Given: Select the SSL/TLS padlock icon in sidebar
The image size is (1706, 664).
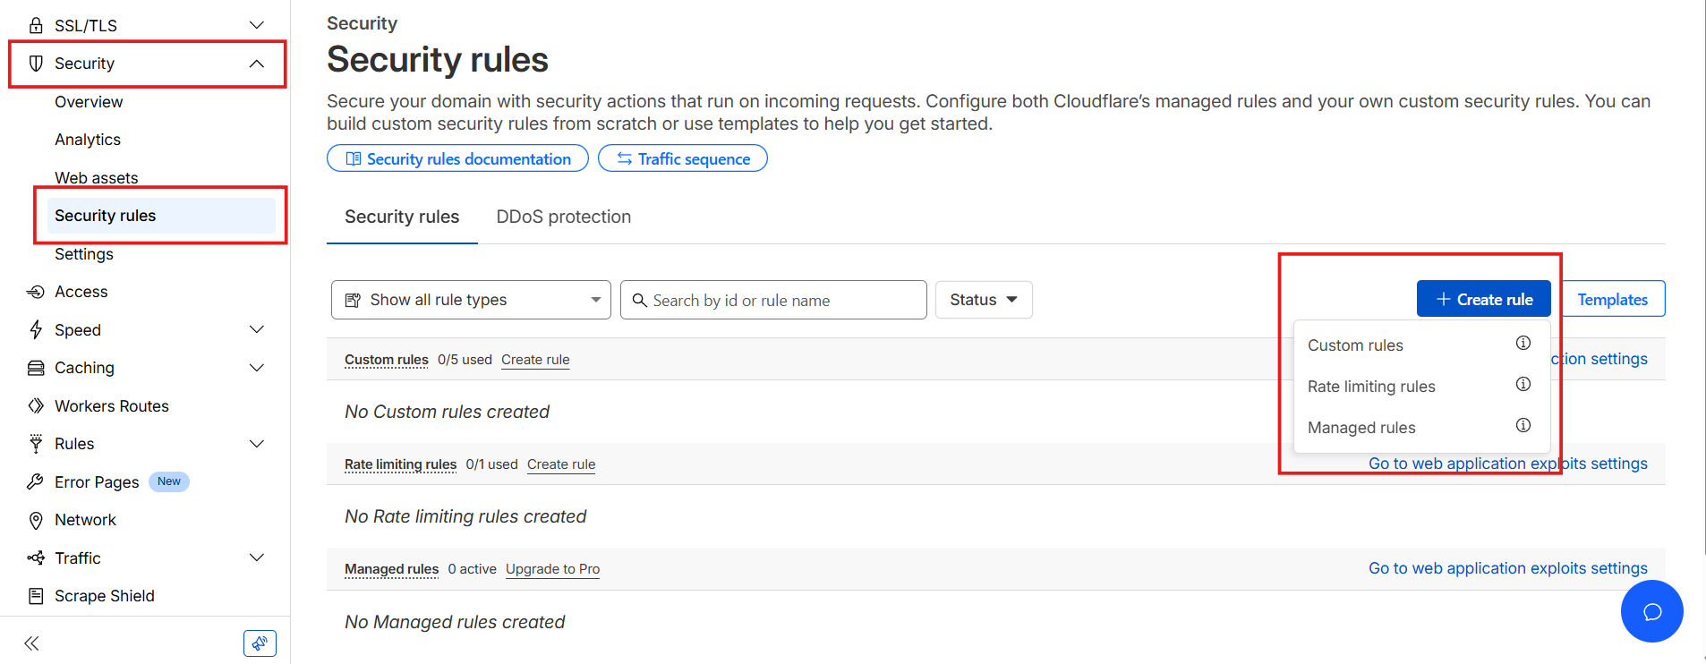Looking at the screenshot, I should [x=36, y=24].
